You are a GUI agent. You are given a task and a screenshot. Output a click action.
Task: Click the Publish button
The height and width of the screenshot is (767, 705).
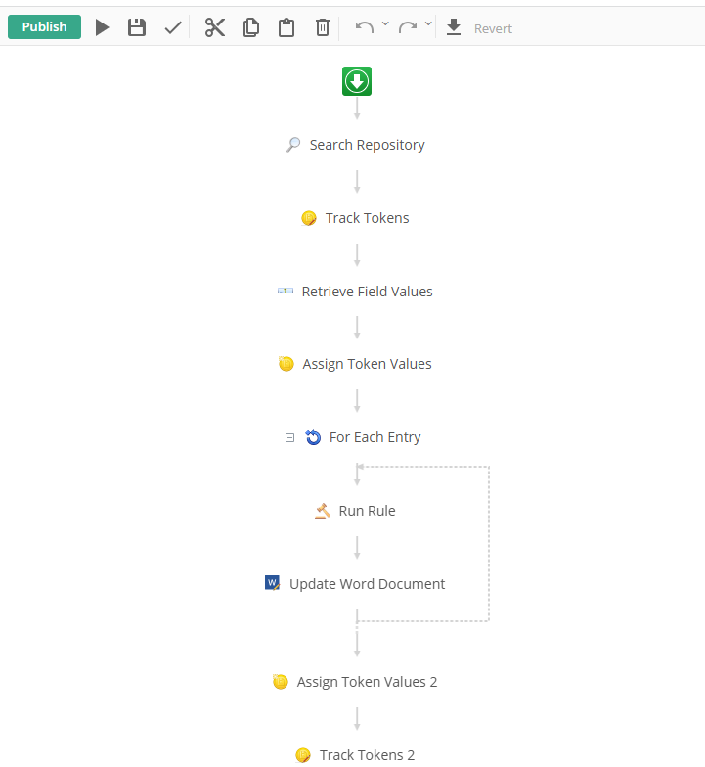[x=45, y=27]
